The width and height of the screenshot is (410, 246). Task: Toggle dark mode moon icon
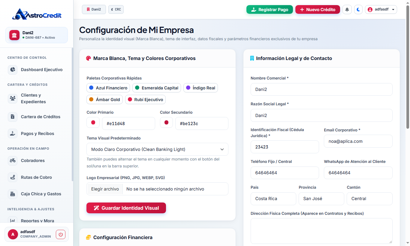click(358, 10)
